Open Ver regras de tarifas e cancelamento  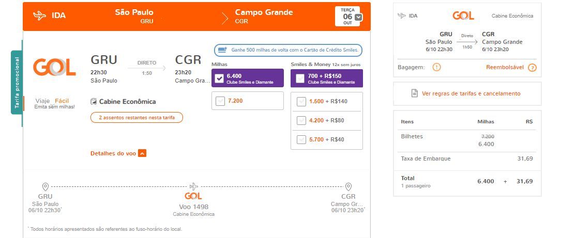(x=471, y=93)
